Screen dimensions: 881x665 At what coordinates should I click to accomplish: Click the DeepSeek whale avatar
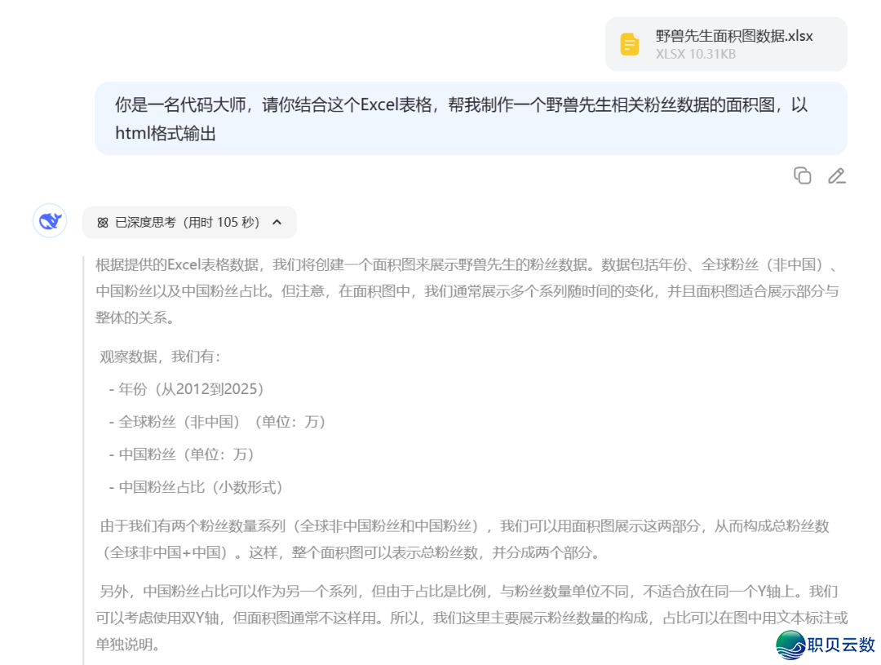pyautogui.click(x=50, y=221)
